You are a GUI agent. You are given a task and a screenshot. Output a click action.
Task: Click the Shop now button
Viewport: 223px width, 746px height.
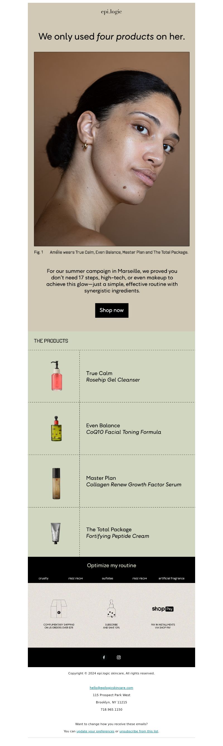click(111, 310)
